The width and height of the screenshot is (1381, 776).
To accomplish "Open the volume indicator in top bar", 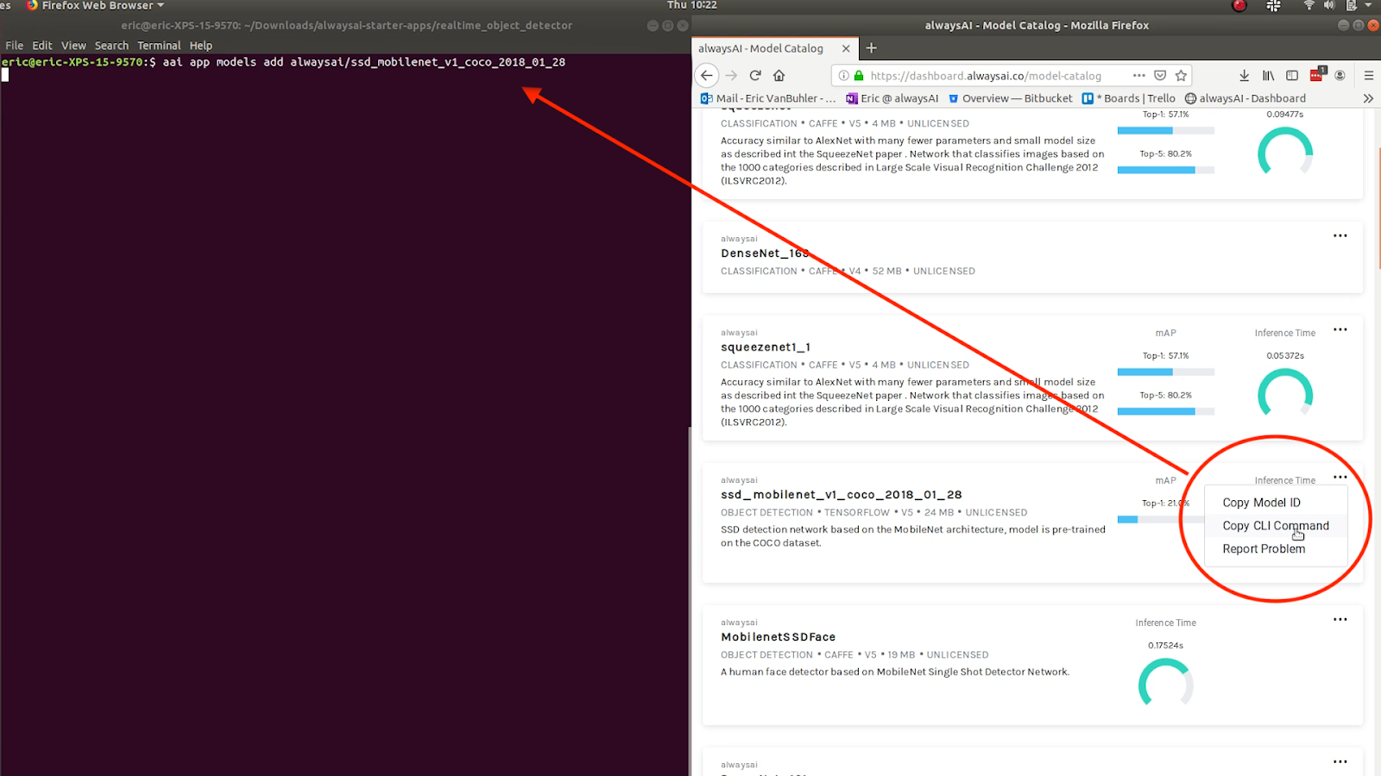I will (x=1329, y=5).
